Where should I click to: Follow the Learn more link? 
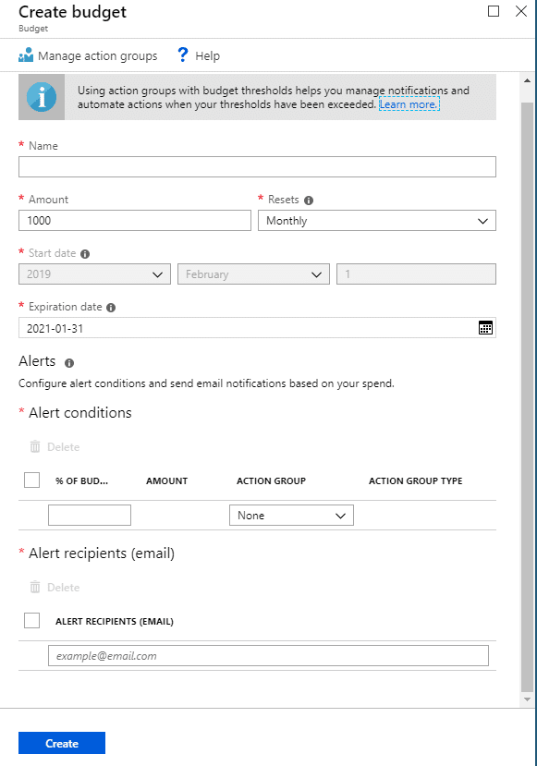coord(409,104)
